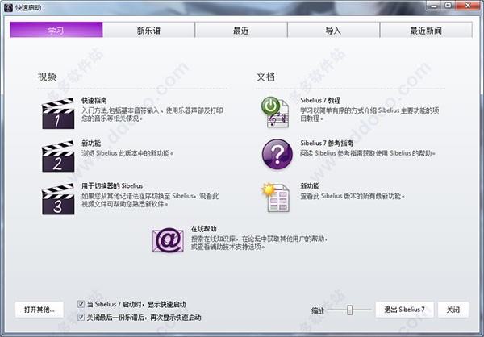Open the clapperboard 3 switcher video icon
This screenshot has width=484, height=337.
point(58,199)
